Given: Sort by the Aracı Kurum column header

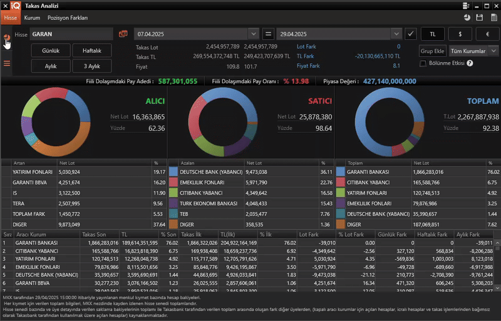Looking at the screenshot, I should (x=46, y=235).
